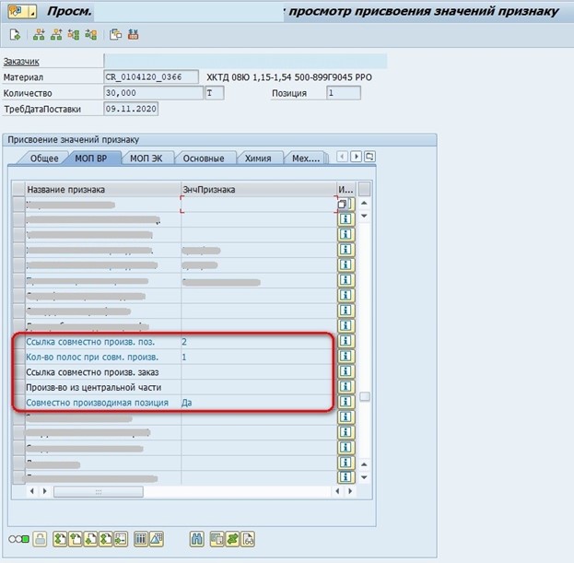Viewport: 574px width, 563px height.
Task: Click the hierarchy level down toolbar icon
Action: [x=39, y=35]
